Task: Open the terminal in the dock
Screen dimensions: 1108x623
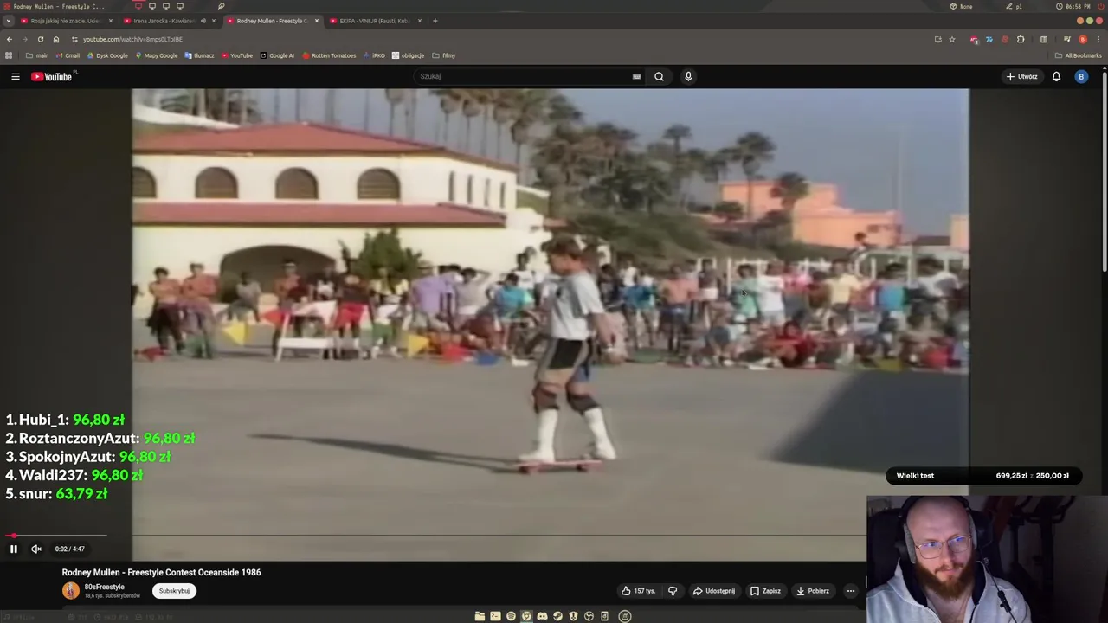Action: click(495, 616)
